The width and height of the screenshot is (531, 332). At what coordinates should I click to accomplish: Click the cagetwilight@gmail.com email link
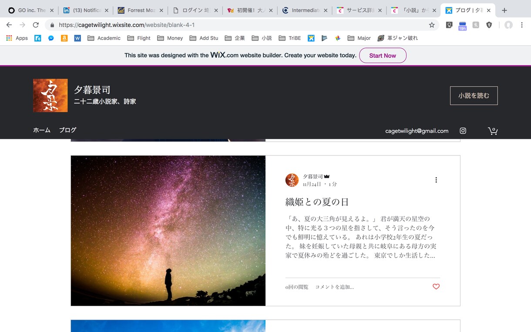417,131
